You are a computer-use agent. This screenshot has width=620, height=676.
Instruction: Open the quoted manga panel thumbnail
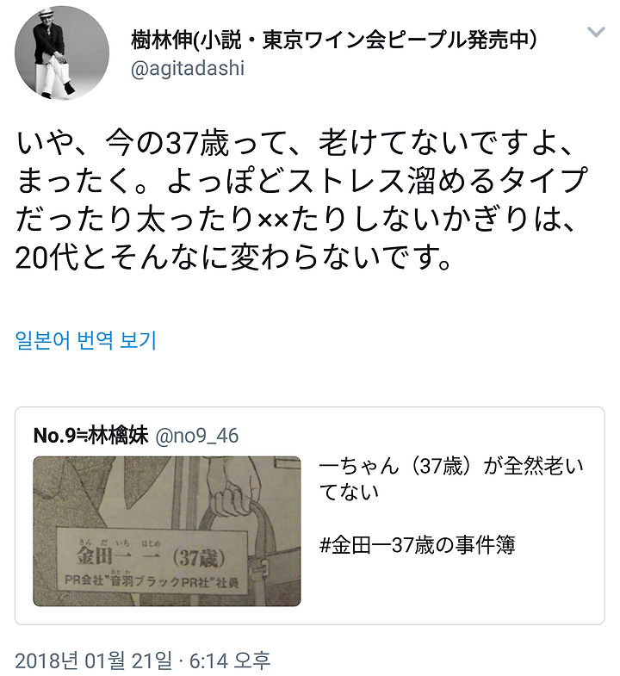tap(167, 531)
